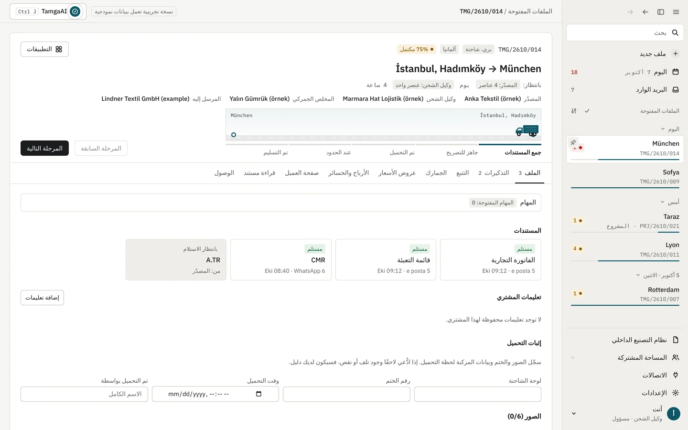Click the المرحلة السابقة button
688x430 pixels.
click(101, 148)
